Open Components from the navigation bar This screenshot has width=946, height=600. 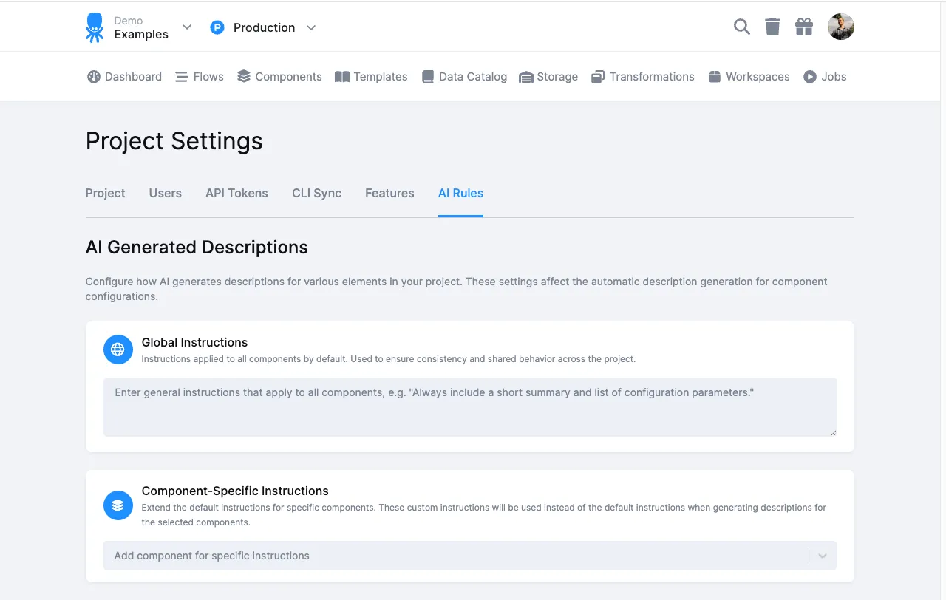(x=279, y=77)
